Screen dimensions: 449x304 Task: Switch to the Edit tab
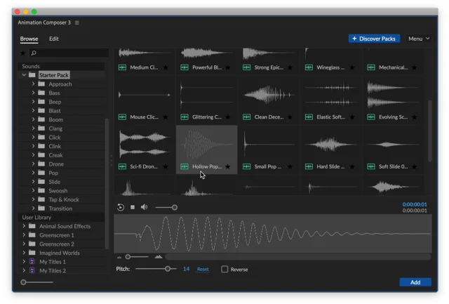click(54, 39)
